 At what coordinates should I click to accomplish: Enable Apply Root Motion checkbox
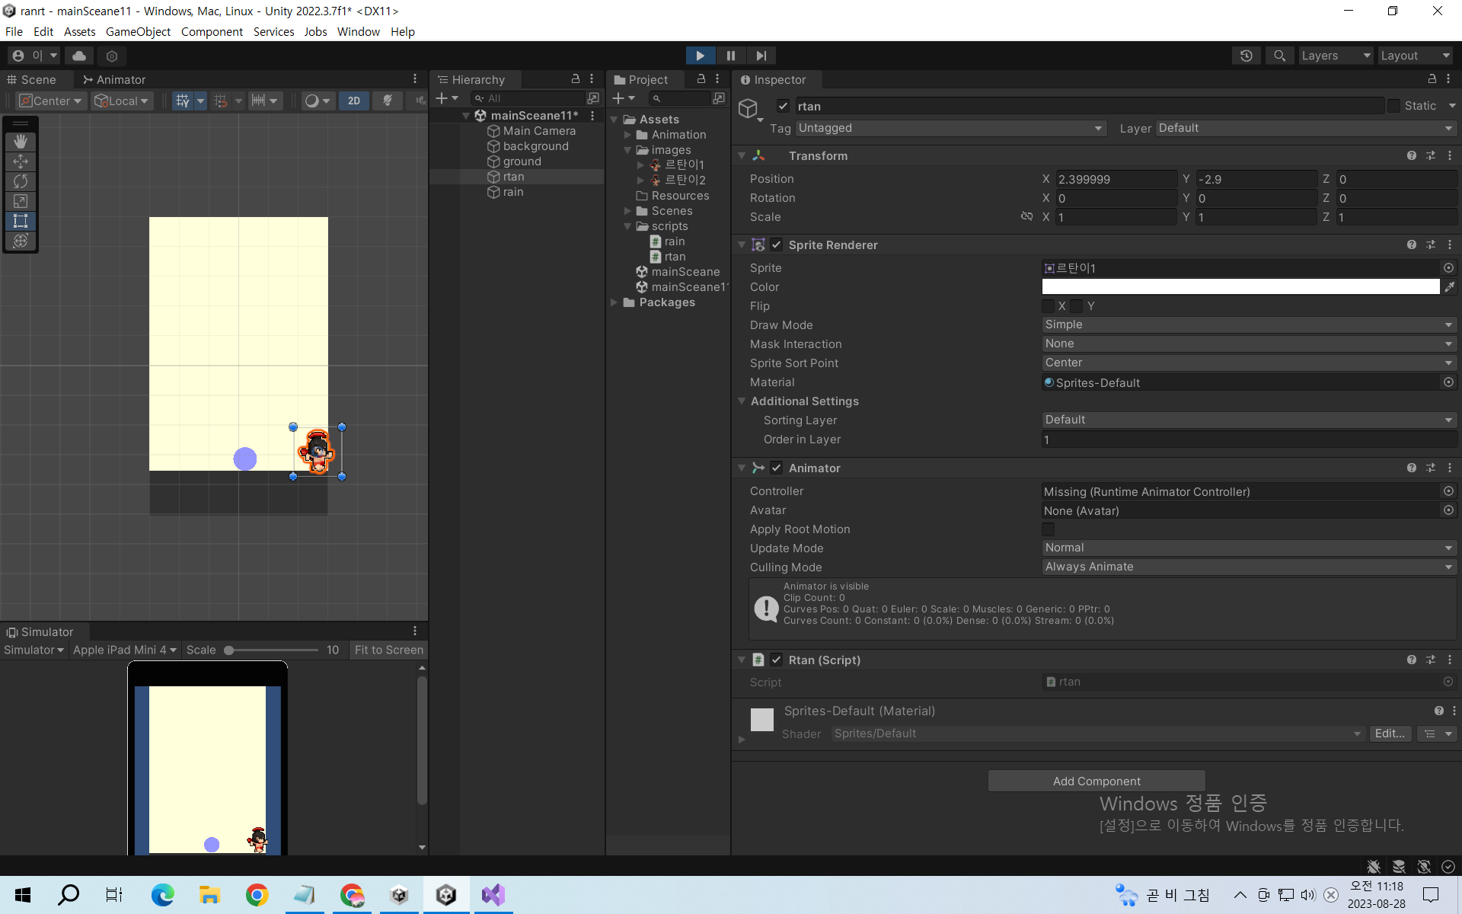[1049, 529]
